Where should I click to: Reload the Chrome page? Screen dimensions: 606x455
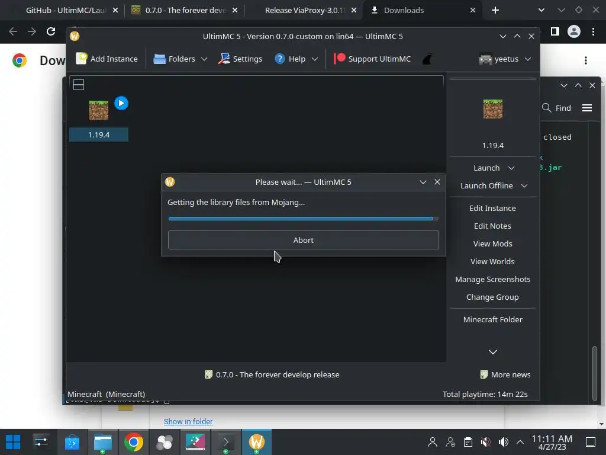click(x=51, y=31)
